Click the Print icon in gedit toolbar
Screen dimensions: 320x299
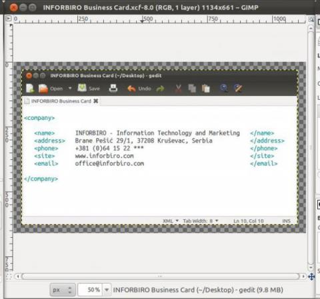pos(113,88)
